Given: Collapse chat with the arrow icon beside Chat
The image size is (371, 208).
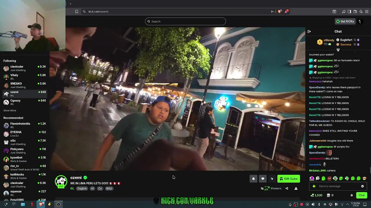Looking at the screenshot, I should (x=309, y=31).
